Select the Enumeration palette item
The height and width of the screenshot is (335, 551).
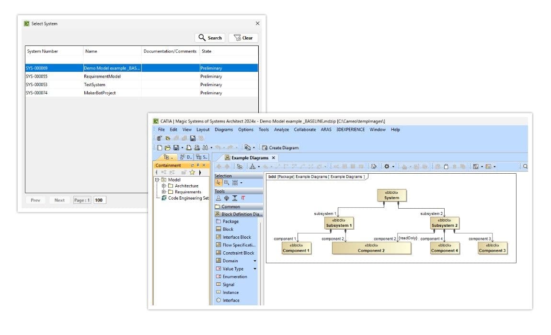pos(231,277)
